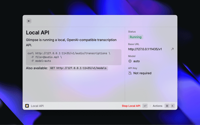200x125 pixels.
Task: Click the gear icon next to auto
Action: pyautogui.click(x=130, y=61)
